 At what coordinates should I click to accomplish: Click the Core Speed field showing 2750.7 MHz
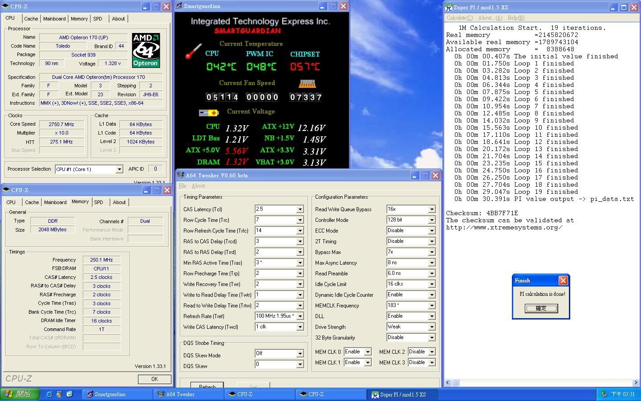click(61, 124)
